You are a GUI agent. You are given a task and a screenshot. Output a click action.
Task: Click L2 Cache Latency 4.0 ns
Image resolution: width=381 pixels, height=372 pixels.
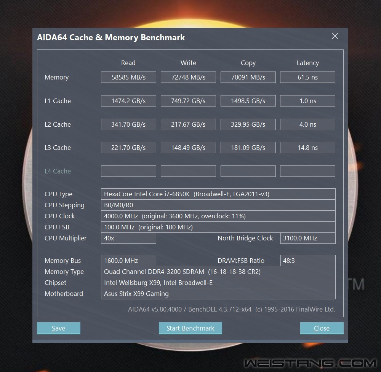coord(307,124)
